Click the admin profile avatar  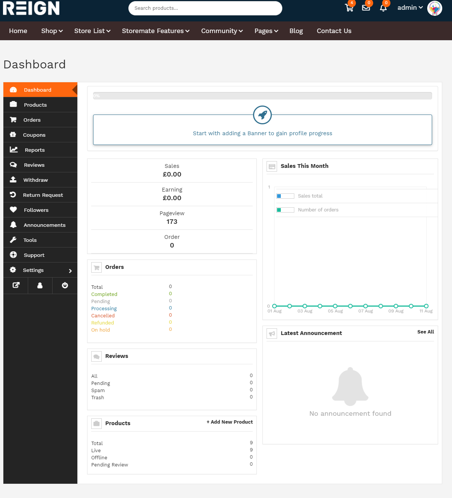click(435, 8)
